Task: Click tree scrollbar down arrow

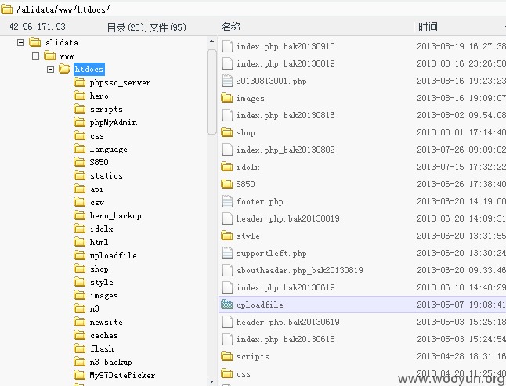Action: point(211,381)
